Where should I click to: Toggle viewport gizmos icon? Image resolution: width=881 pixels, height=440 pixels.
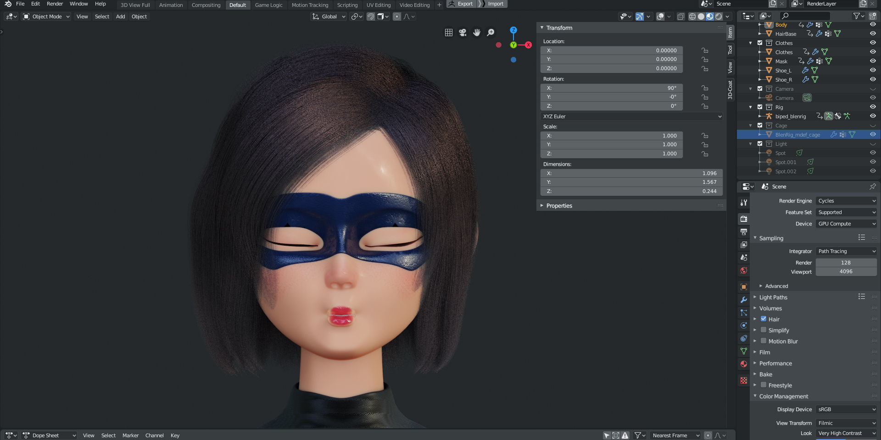pyautogui.click(x=640, y=16)
